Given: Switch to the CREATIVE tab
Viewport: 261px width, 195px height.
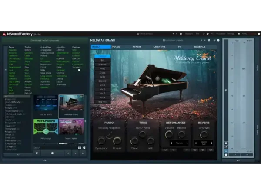Looking at the screenshot, I should pyautogui.click(x=159, y=47).
